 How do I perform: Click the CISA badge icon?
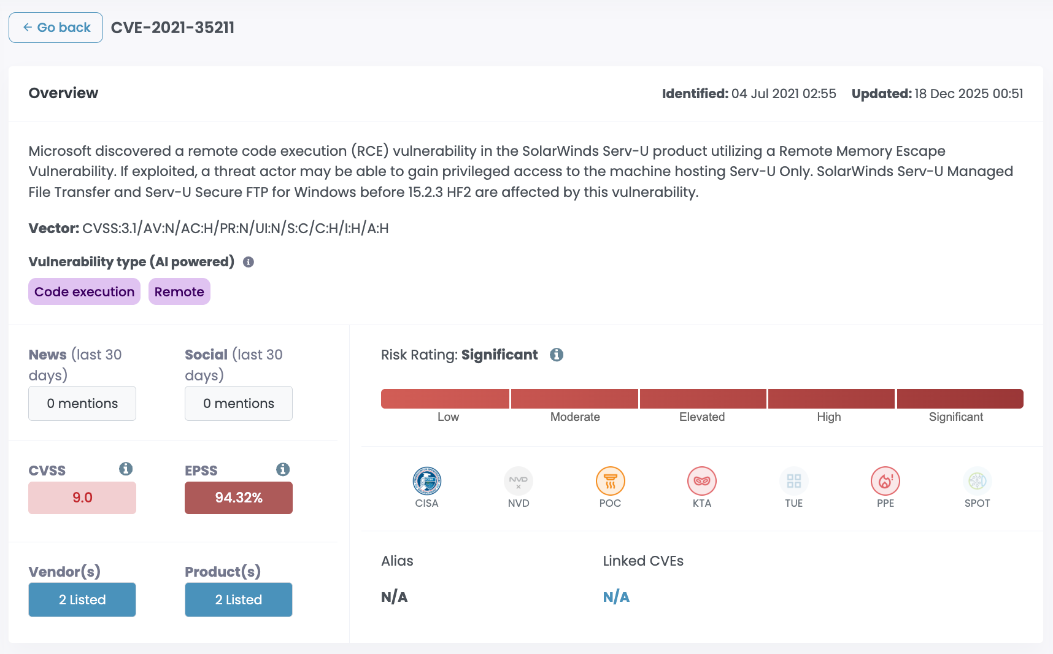(x=426, y=481)
